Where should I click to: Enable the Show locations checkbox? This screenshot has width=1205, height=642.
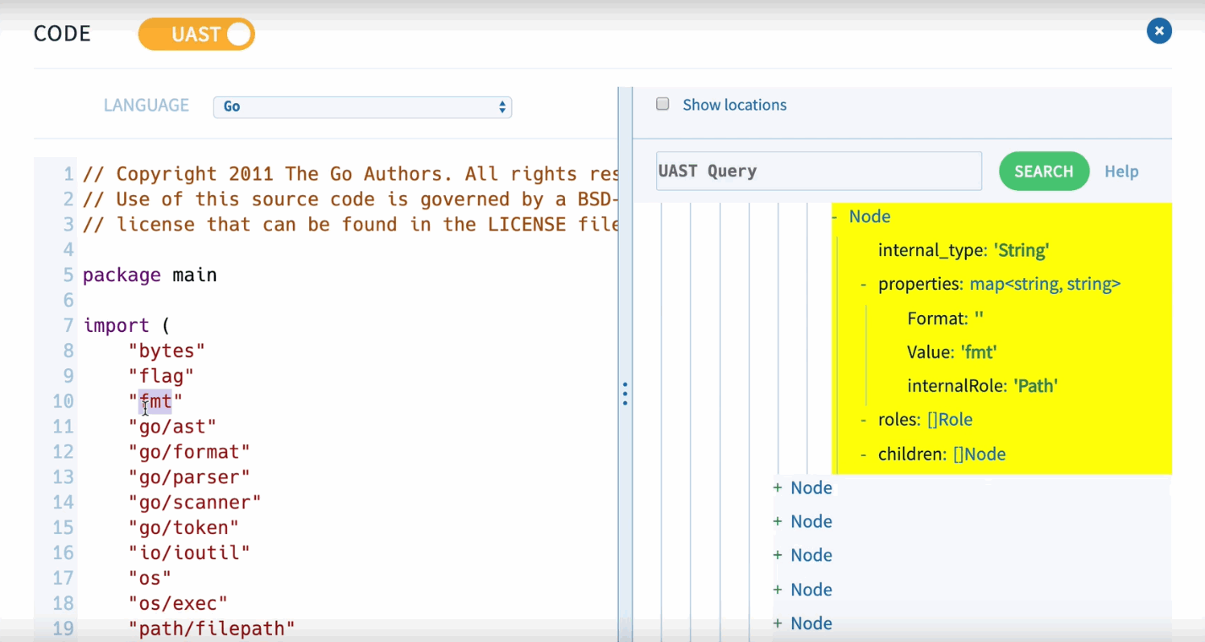[663, 104]
